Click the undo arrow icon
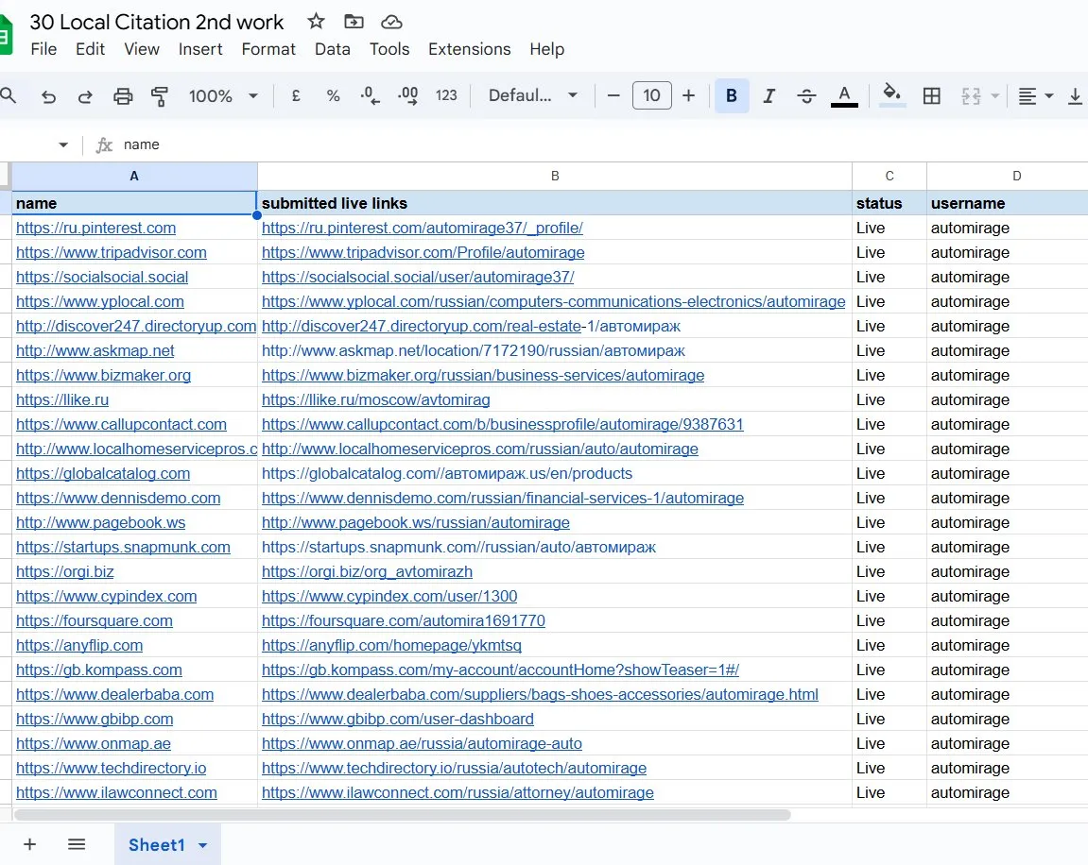The width and height of the screenshot is (1088, 865). [48, 96]
